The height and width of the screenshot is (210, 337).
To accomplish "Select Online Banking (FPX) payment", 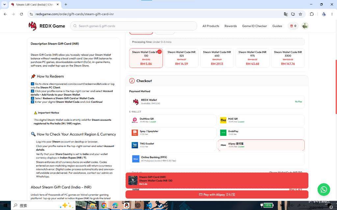I will [x=217, y=159].
